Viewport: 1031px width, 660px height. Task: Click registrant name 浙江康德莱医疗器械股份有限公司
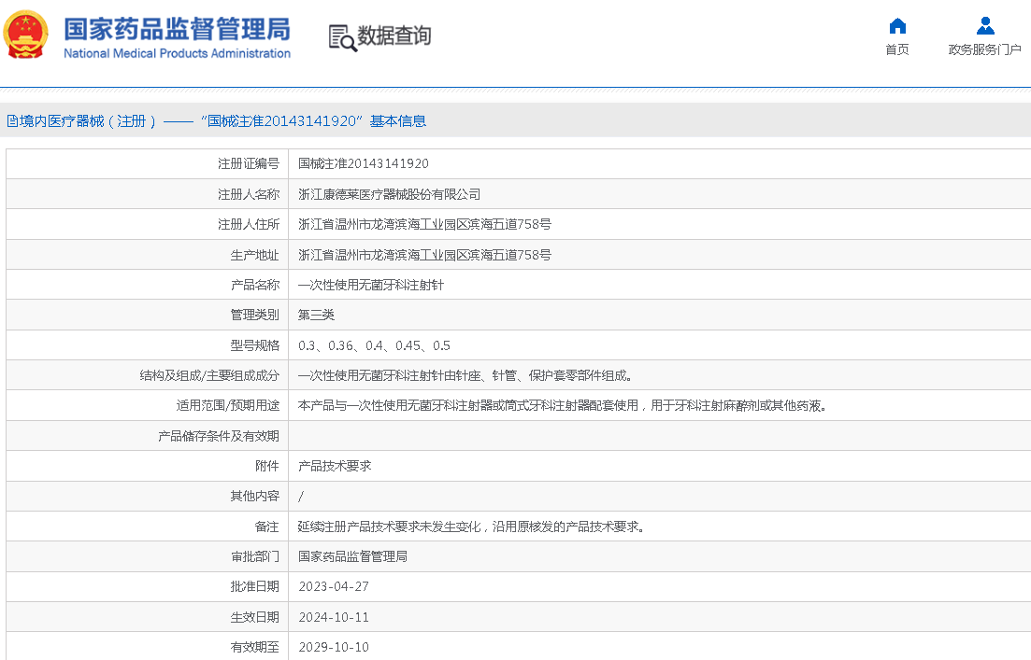(x=389, y=194)
